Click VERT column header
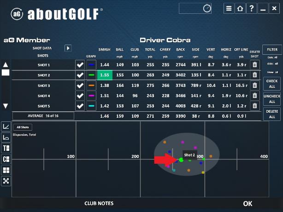This screenshot has height=212, width=283. pyautogui.click(x=211, y=50)
